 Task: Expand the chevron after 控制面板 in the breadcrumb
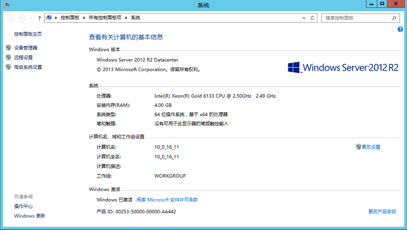pyautogui.click(x=85, y=18)
